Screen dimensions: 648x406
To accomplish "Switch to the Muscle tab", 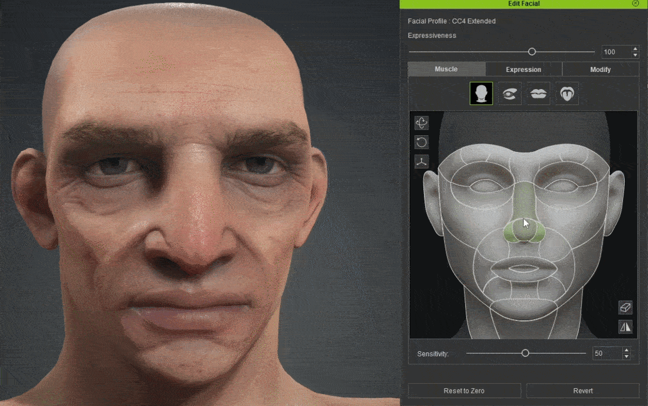I will [x=446, y=69].
